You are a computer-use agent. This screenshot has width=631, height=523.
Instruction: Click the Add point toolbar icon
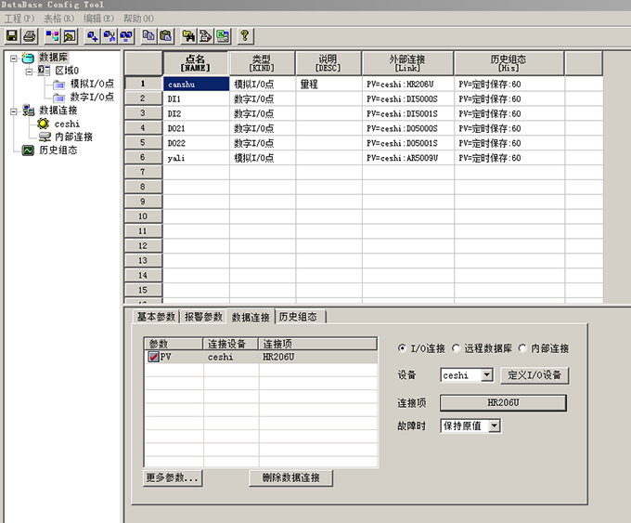pyautogui.click(x=93, y=36)
